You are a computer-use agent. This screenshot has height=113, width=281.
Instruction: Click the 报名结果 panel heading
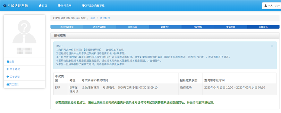tap(165, 35)
